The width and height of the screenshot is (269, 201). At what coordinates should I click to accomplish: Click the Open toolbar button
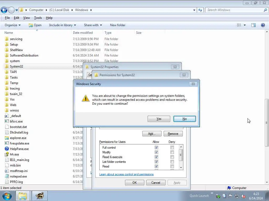35,25
